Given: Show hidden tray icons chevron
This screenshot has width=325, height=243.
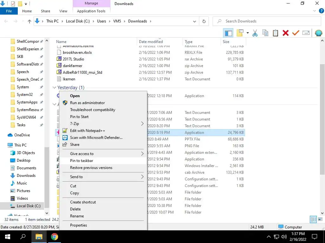Looking at the screenshot, I should 269,237.
